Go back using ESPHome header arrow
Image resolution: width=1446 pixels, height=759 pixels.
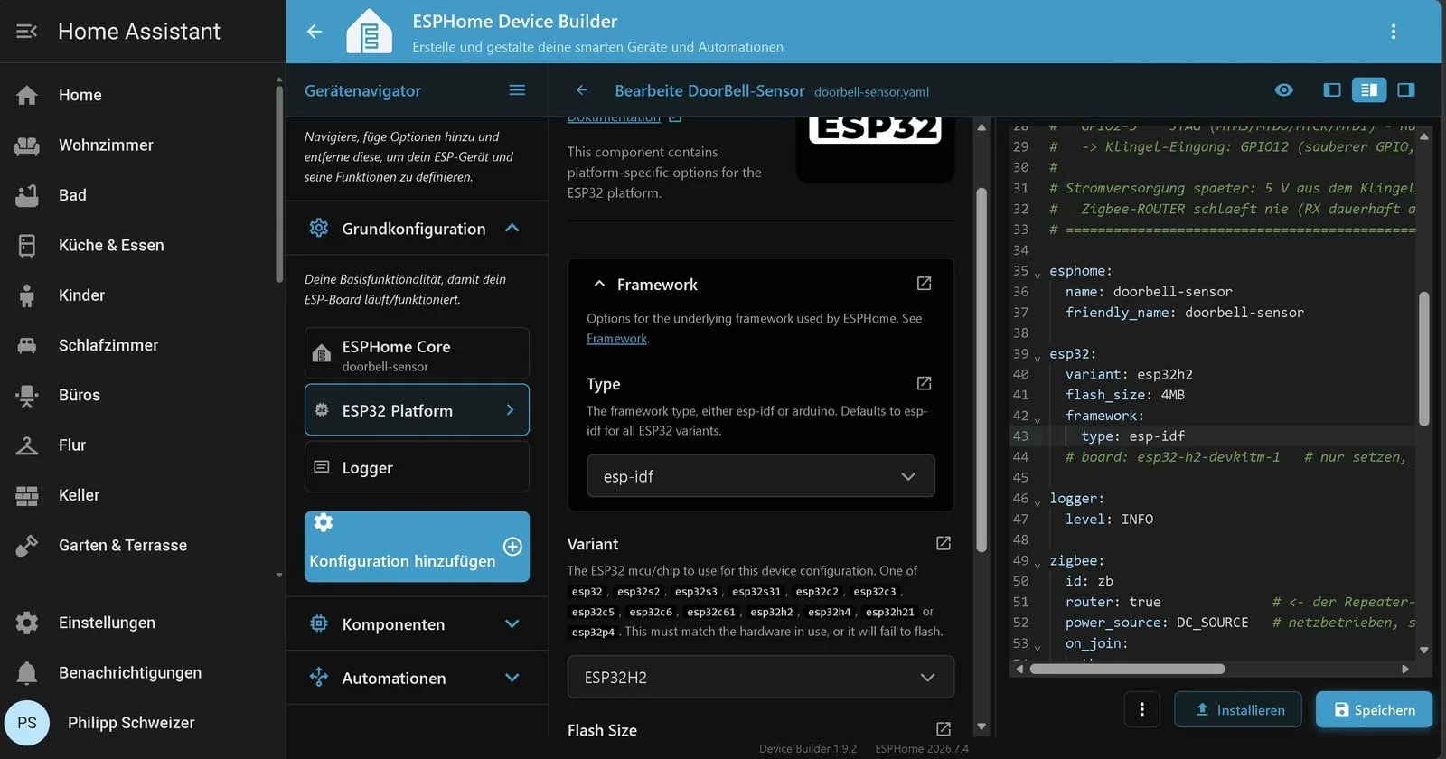point(315,32)
